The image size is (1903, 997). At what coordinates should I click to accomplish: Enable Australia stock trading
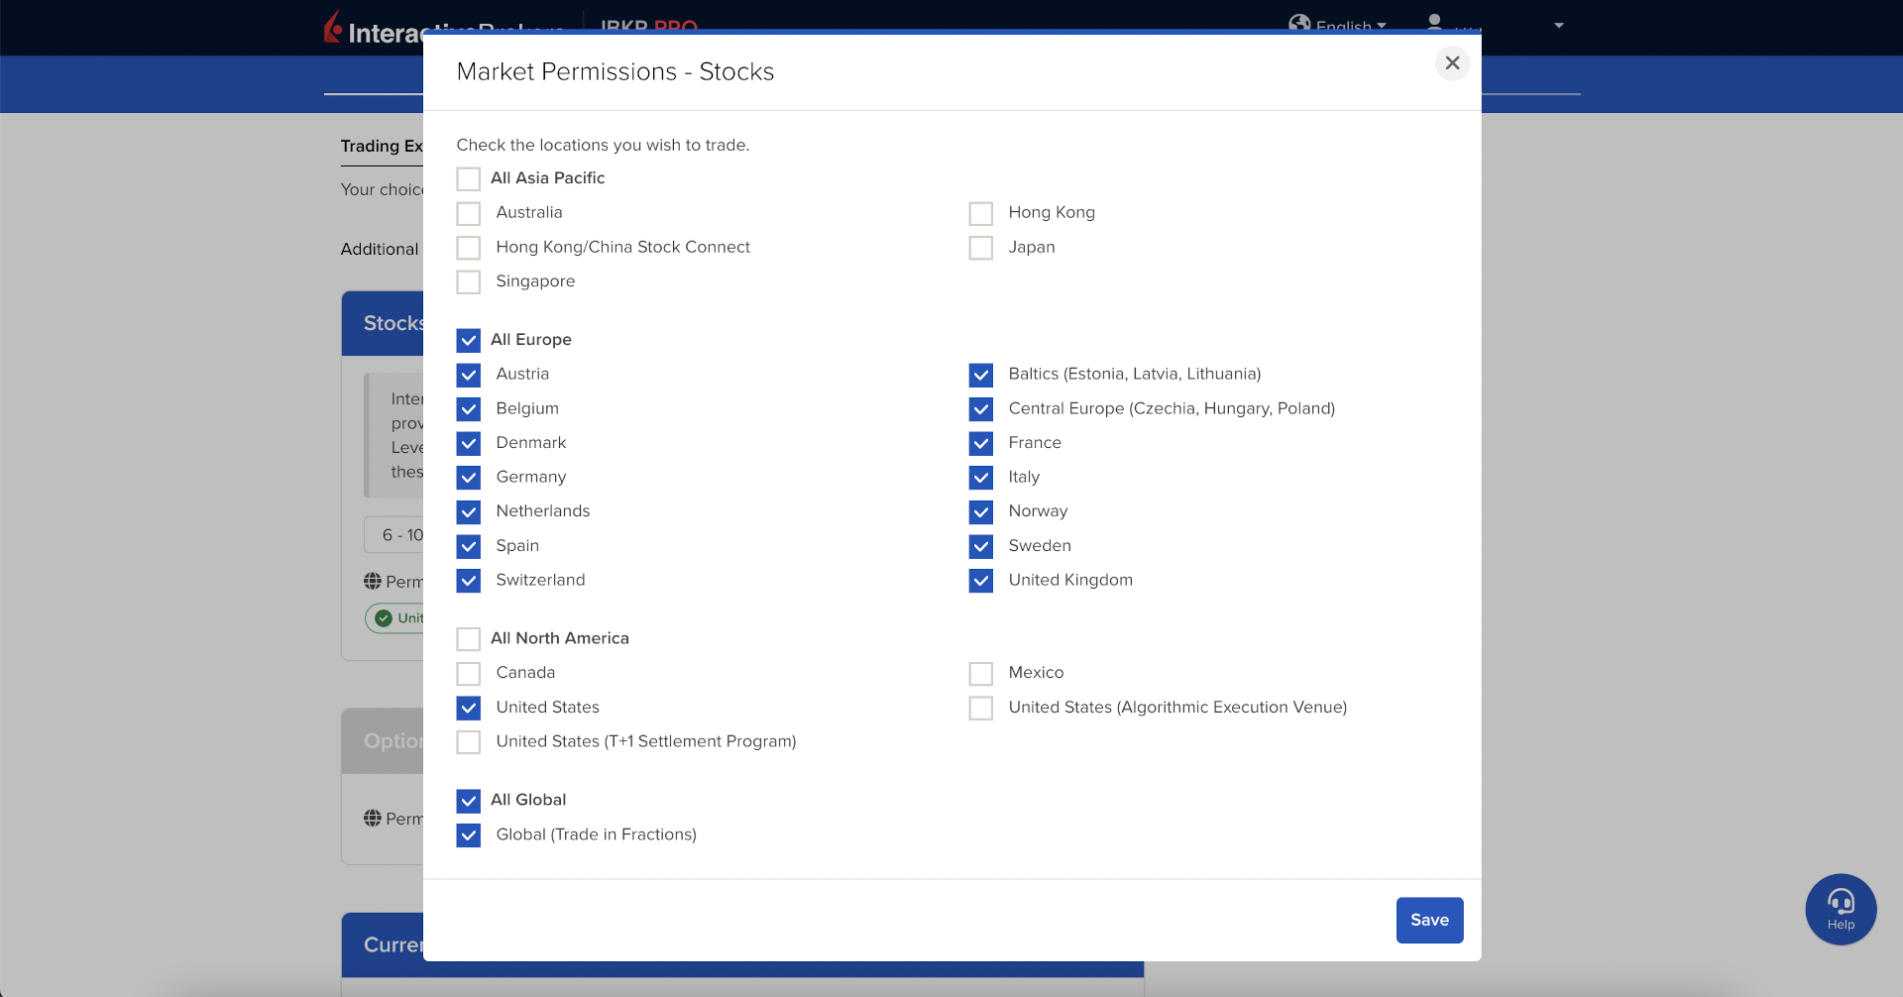(469, 213)
